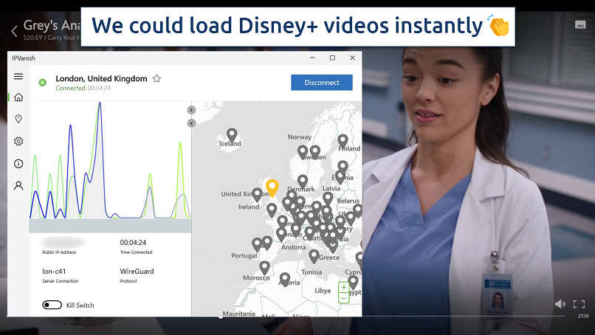Maximize the IPVanish window
The height and width of the screenshot is (335, 595).
point(332,58)
